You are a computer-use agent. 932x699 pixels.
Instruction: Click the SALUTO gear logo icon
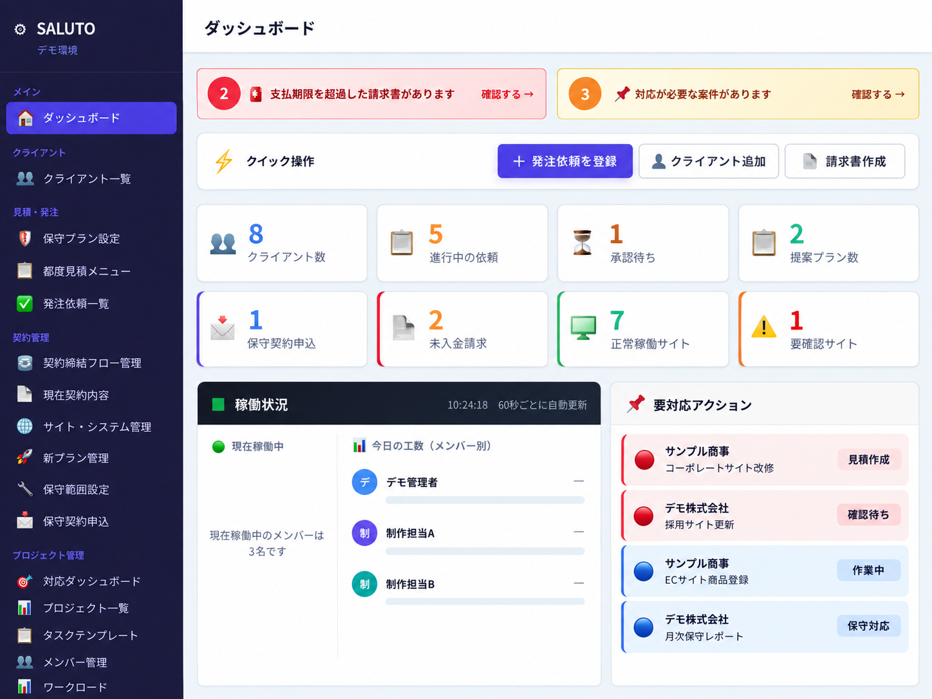(x=21, y=29)
